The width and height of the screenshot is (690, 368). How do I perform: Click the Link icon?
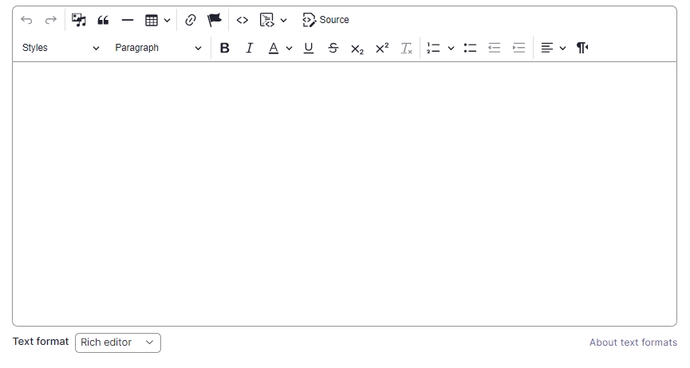click(190, 20)
